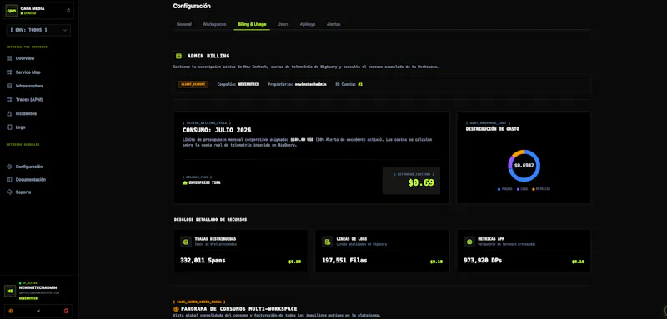Screen dimensions: 667x319
Task: Switch to the Workspaces tab
Action: pos(214,24)
